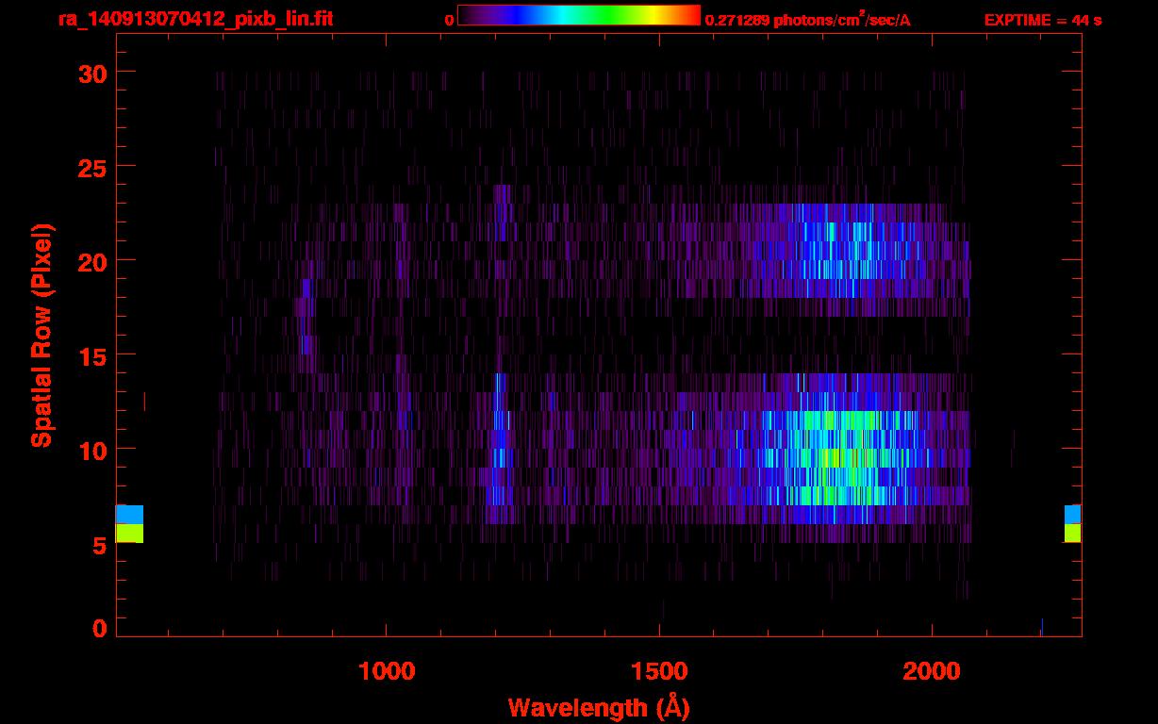The height and width of the screenshot is (724, 1158).
Task: Click the 1500 wavelength tick label
Action: point(659,671)
